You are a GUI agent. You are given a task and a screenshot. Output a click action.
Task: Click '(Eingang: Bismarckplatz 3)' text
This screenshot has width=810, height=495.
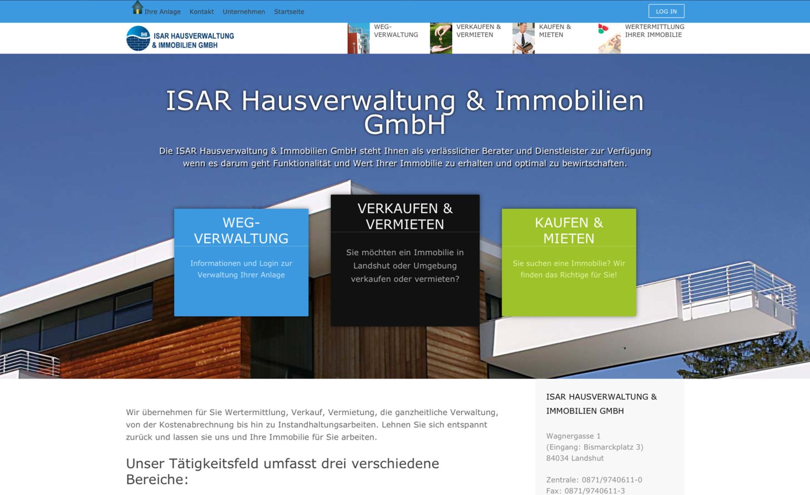coord(594,447)
